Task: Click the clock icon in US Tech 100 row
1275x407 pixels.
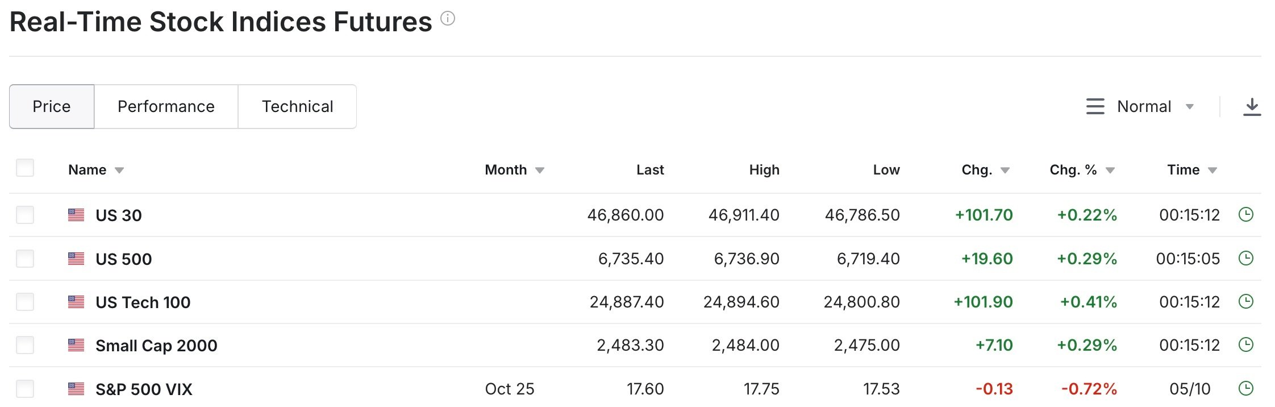Action: (x=1245, y=302)
